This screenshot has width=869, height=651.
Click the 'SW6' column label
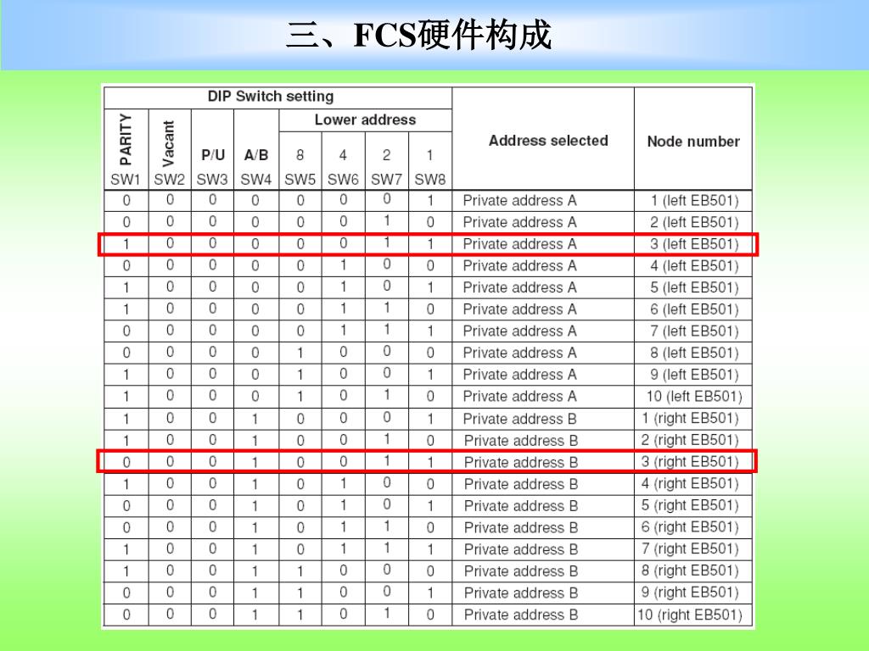[x=343, y=180]
